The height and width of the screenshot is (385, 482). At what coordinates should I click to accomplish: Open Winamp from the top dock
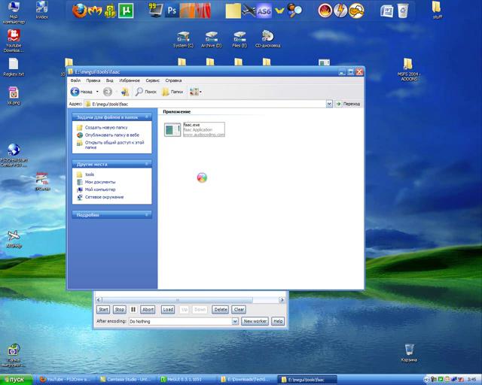[x=95, y=11]
